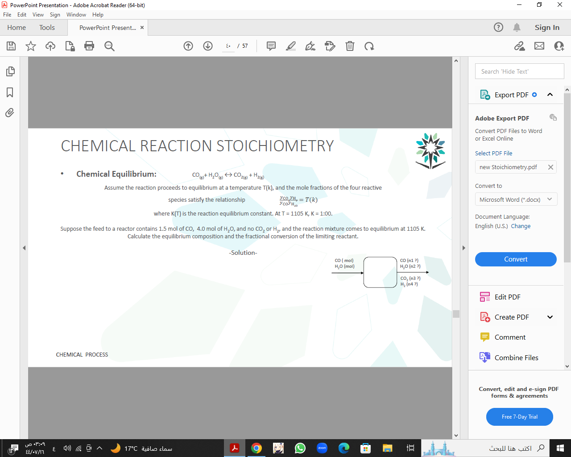Open the Convert to format dropdown
This screenshot has width=571, height=457.
(x=516, y=199)
